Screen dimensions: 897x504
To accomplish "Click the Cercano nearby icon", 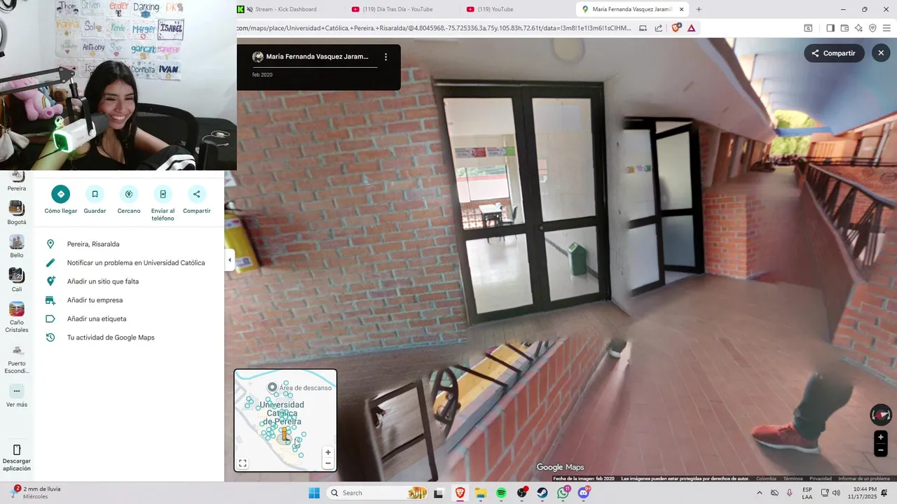I will 128,194.
